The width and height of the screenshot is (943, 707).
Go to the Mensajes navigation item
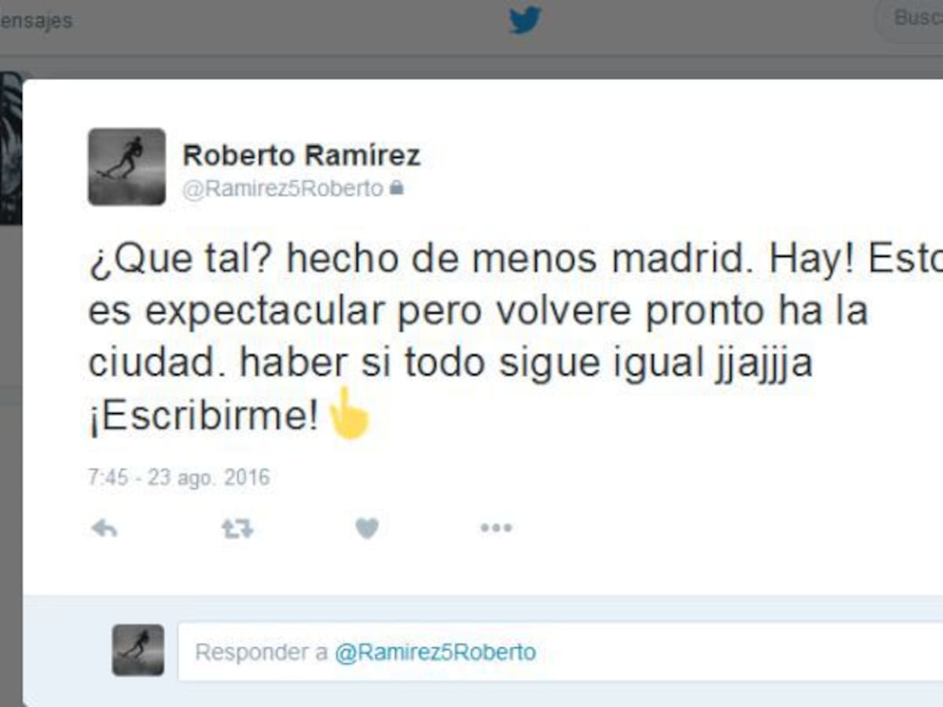36,20
